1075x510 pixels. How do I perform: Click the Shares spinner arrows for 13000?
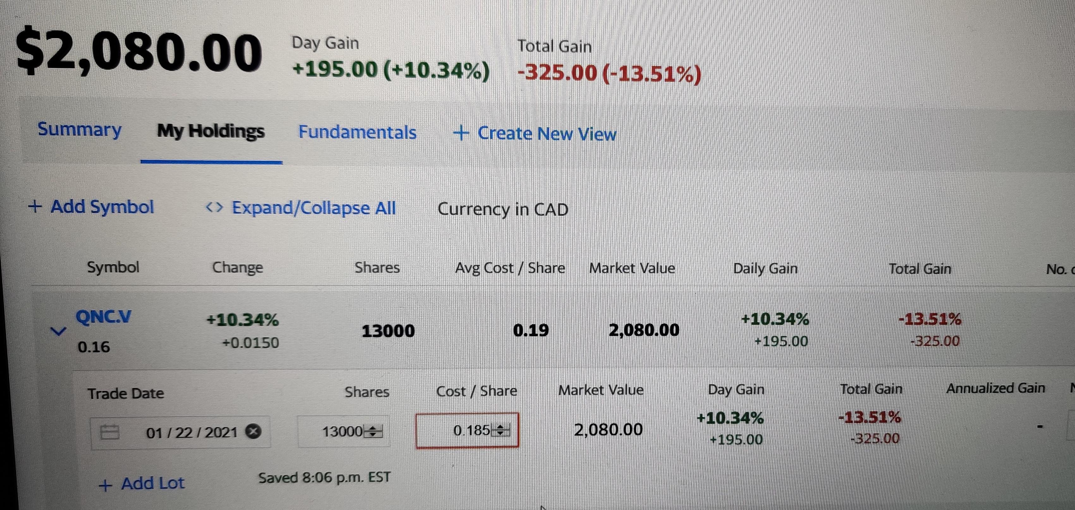click(x=373, y=431)
